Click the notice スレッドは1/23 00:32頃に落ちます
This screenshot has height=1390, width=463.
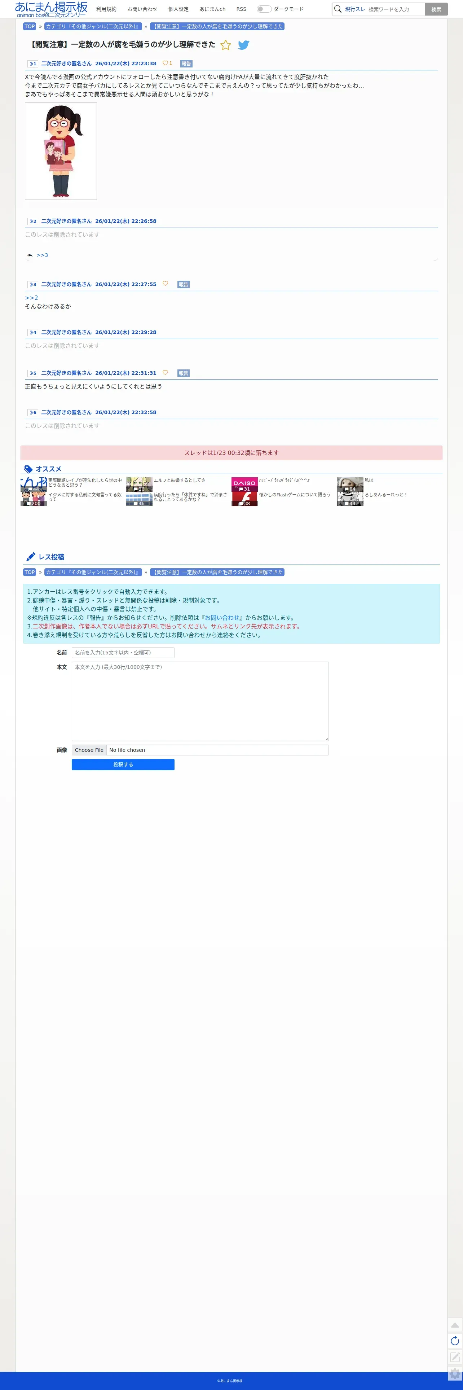[231, 453]
